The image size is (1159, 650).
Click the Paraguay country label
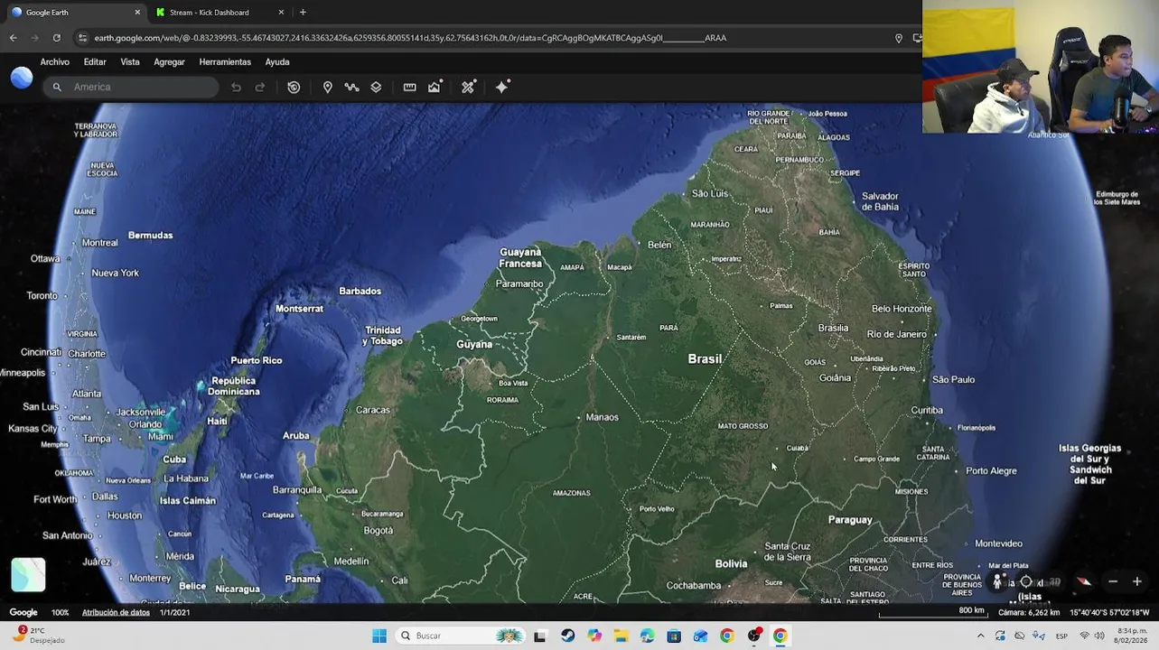point(850,520)
